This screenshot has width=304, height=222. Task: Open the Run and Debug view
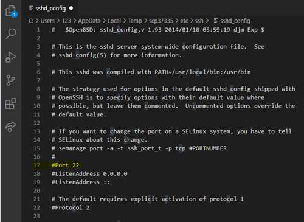click(10, 57)
